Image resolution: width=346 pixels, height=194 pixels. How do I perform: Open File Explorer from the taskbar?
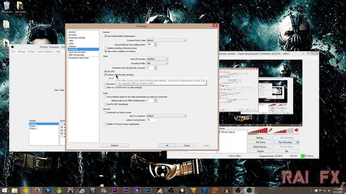point(15,190)
